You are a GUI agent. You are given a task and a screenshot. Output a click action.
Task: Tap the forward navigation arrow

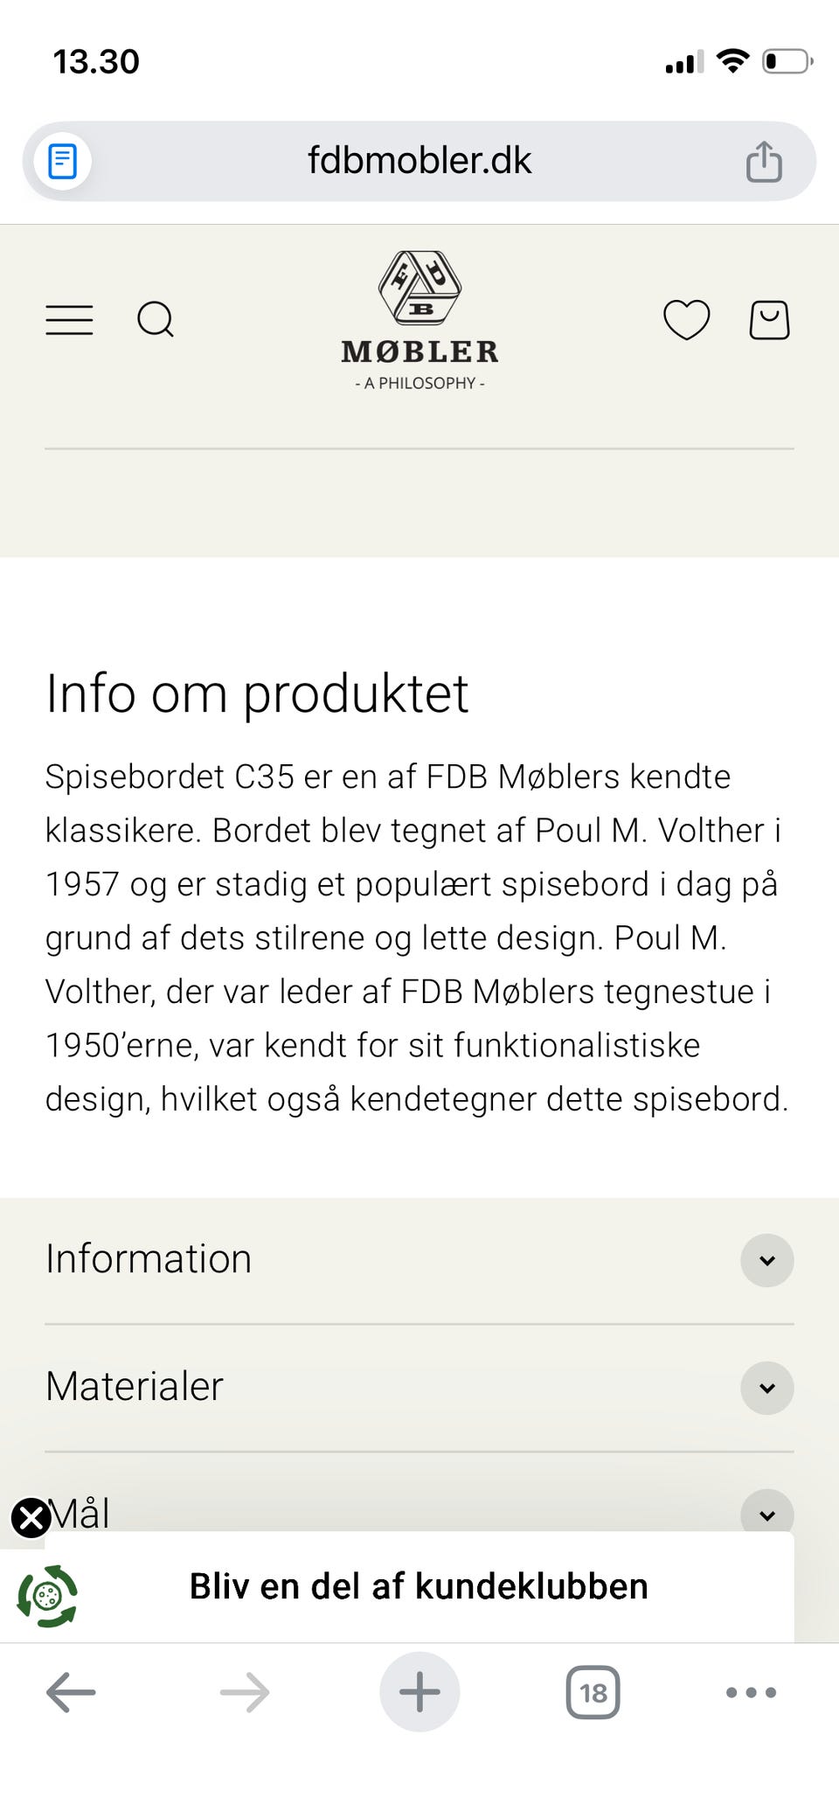coord(244,1691)
